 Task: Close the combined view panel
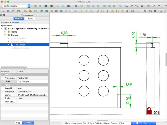[x=1, y=15]
